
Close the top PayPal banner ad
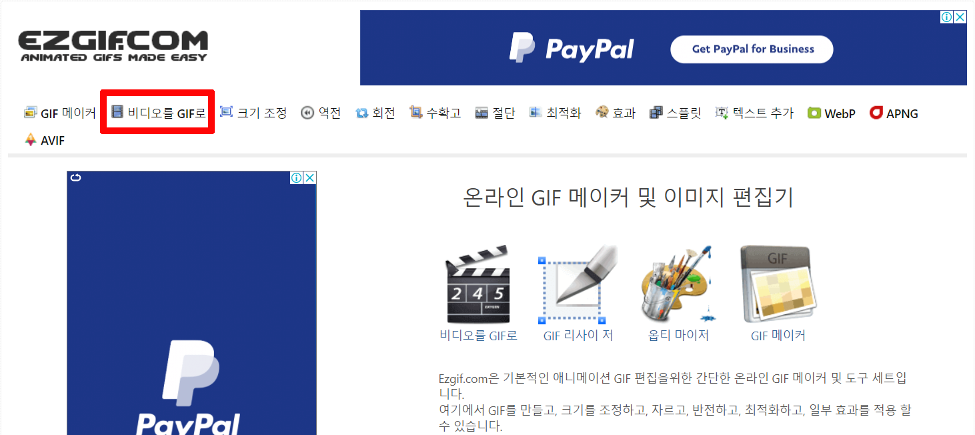960,17
